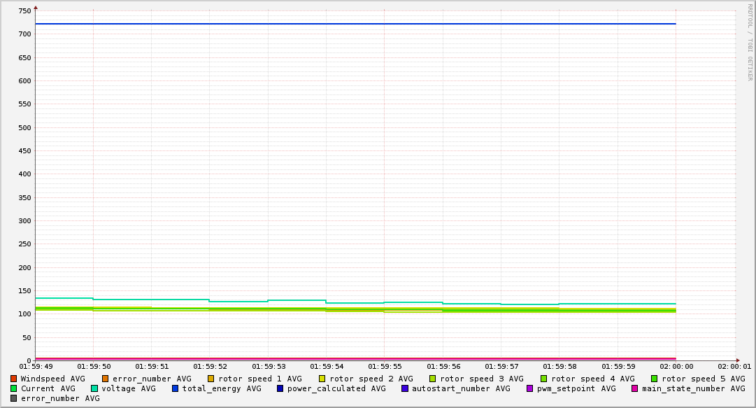Click the 01:59:55 time axis label
This screenshot has width=756, height=408.
point(384,366)
